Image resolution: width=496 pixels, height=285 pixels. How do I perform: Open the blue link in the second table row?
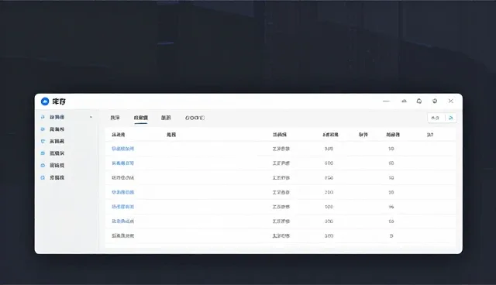[x=122, y=163]
